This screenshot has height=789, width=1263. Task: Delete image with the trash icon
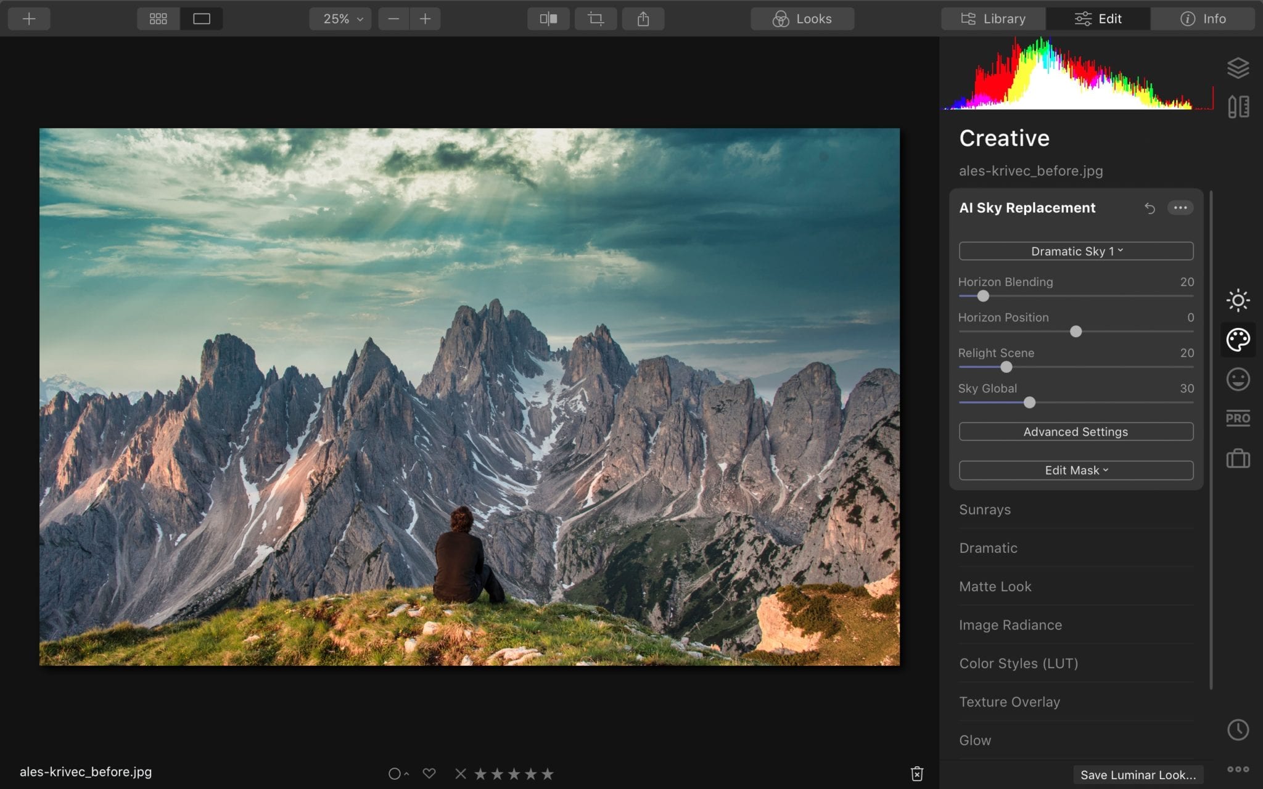click(917, 774)
